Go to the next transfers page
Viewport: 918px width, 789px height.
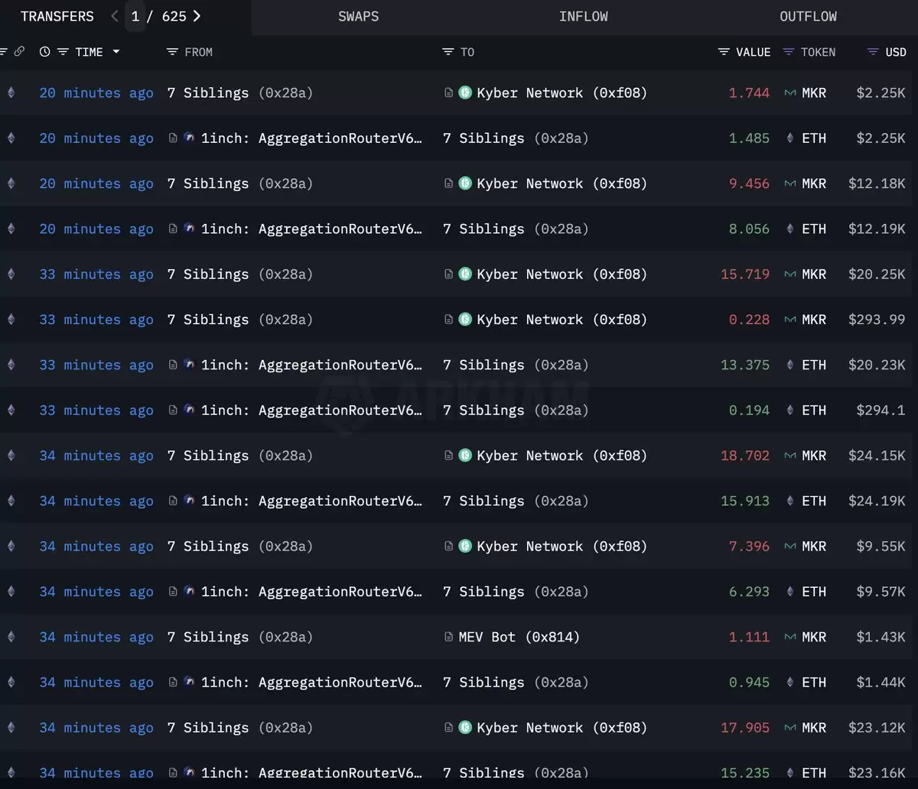click(197, 16)
